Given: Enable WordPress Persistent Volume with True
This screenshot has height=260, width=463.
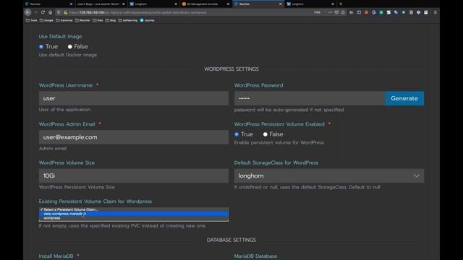Looking at the screenshot, I should coord(237,134).
